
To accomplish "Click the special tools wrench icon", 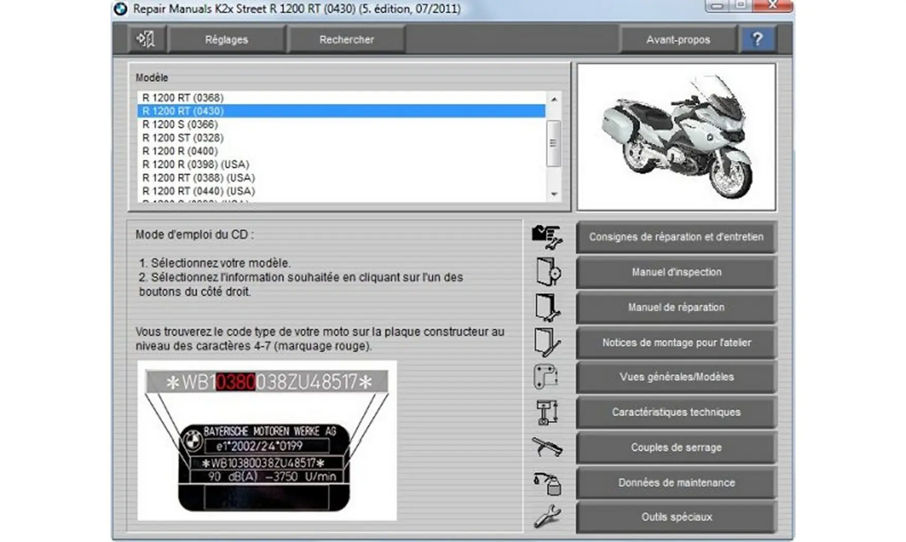I will pyautogui.click(x=548, y=517).
